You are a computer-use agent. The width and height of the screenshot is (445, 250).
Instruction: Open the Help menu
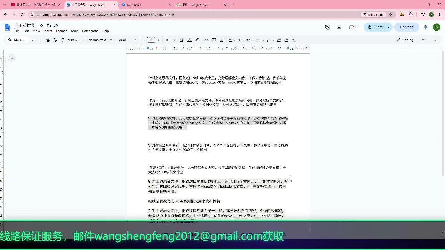(106, 31)
